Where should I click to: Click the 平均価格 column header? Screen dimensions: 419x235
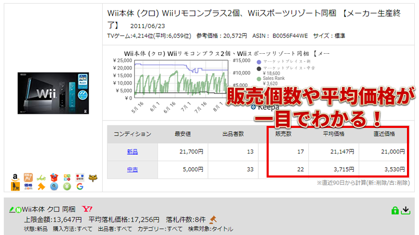coord(334,134)
